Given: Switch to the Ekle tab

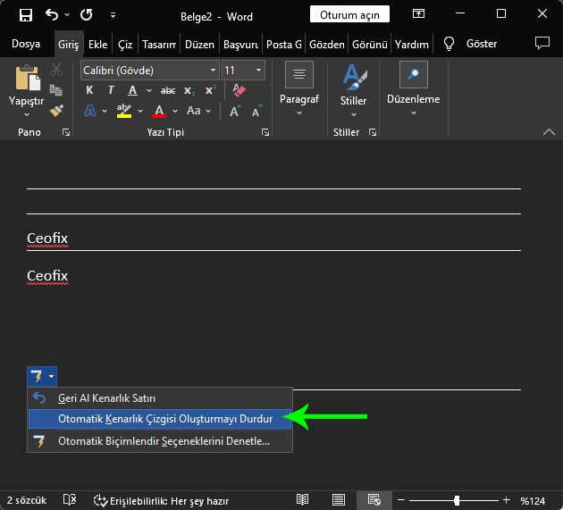Looking at the screenshot, I should tap(98, 45).
